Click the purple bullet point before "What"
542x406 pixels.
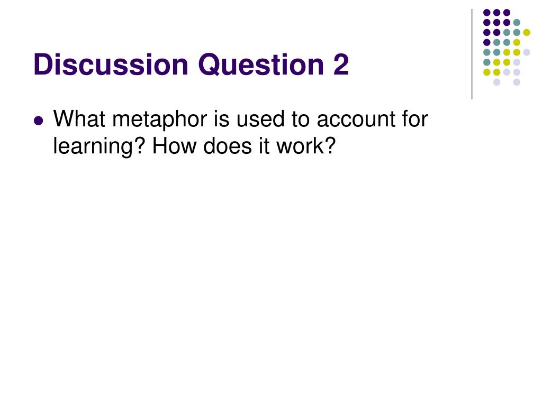tap(39, 121)
